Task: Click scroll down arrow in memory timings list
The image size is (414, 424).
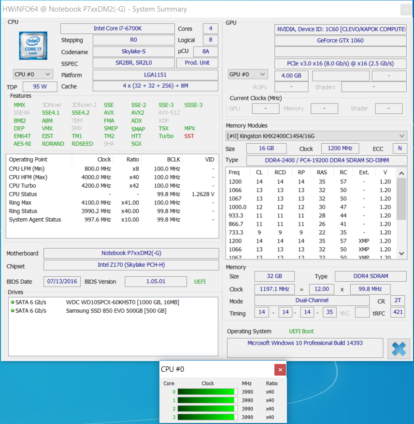Action: [x=401, y=253]
